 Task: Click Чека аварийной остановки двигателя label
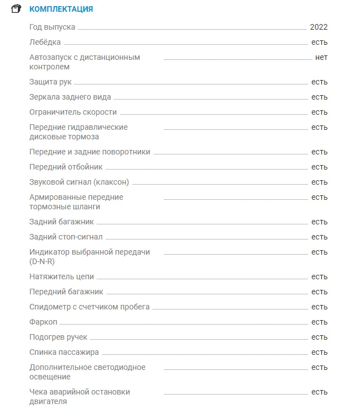[x=79, y=397]
